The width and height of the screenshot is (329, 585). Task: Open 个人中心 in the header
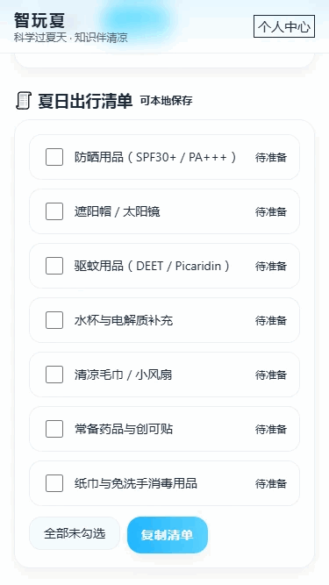284,27
